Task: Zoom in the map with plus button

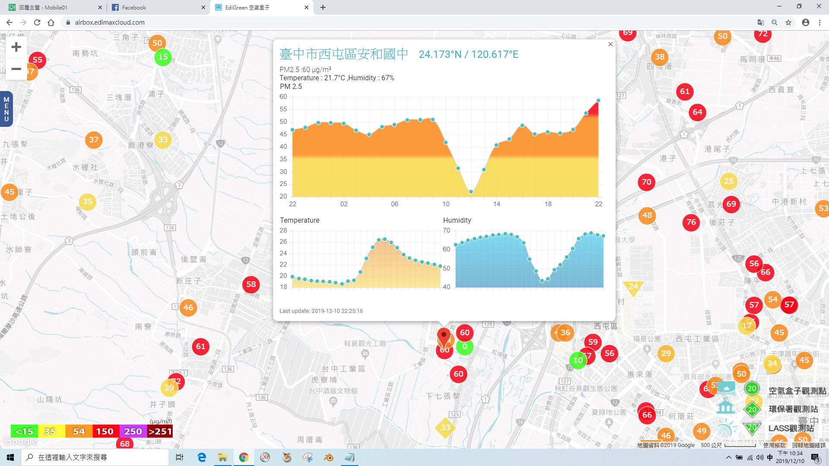Action: (x=16, y=47)
